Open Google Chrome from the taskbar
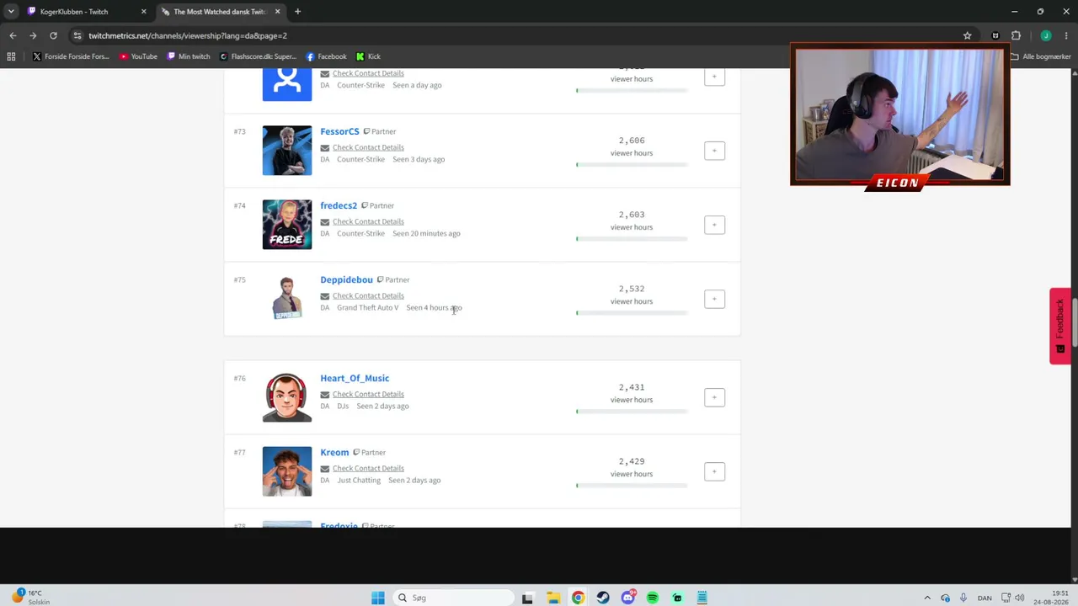Image resolution: width=1078 pixels, height=606 pixels. (x=578, y=598)
